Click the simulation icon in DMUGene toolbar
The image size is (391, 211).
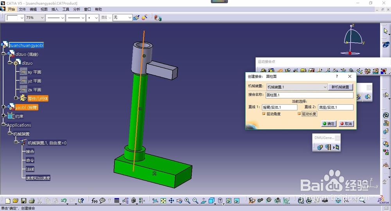point(320,147)
